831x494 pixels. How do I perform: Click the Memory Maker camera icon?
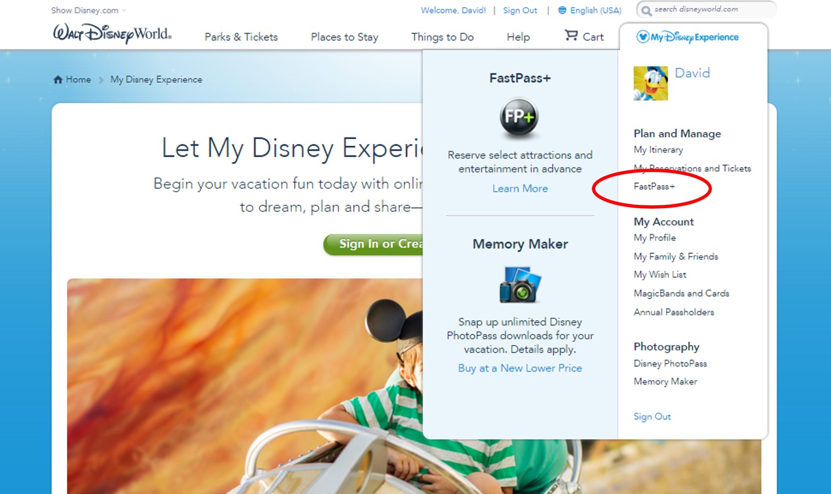click(520, 285)
